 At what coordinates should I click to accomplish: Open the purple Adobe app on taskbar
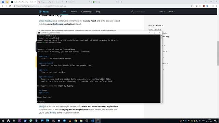[20, 121]
